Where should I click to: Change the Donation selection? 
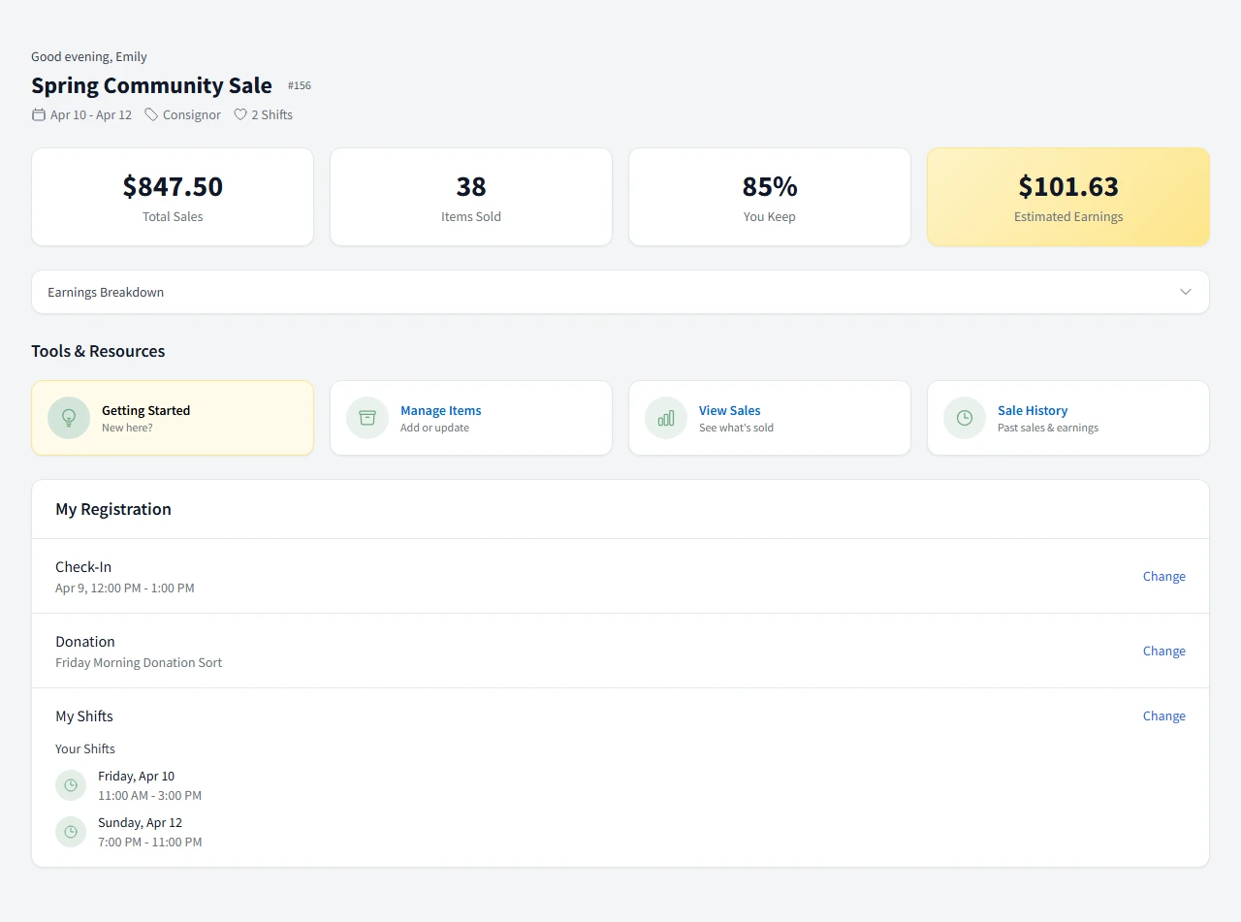coord(1163,651)
